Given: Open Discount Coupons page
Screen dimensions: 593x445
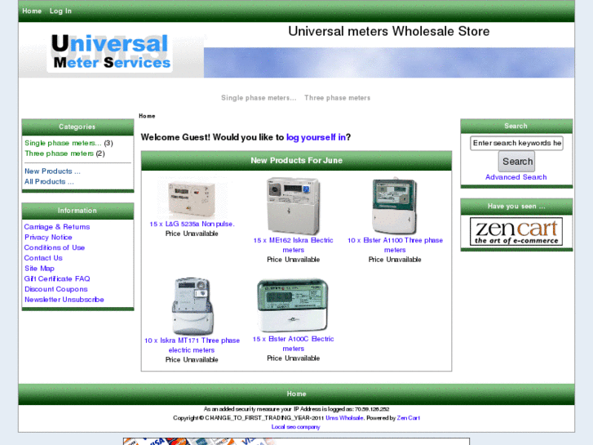Looking at the screenshot, I should (x=56, y=289).
